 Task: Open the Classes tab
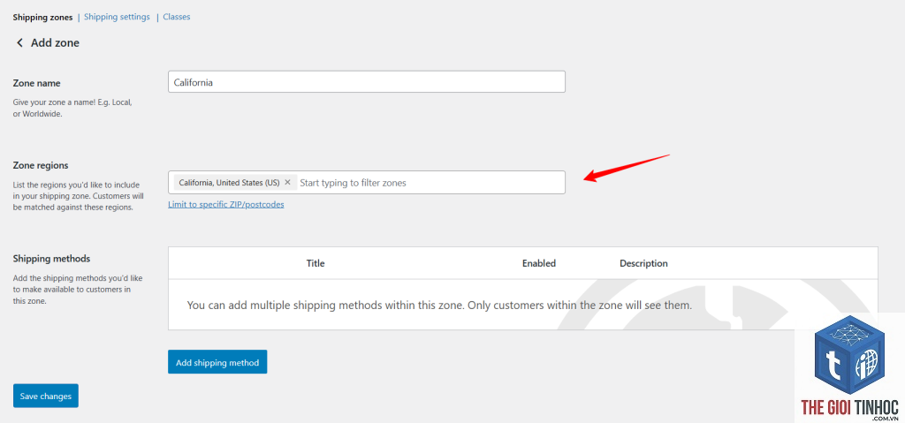click(x=177, y=18)
